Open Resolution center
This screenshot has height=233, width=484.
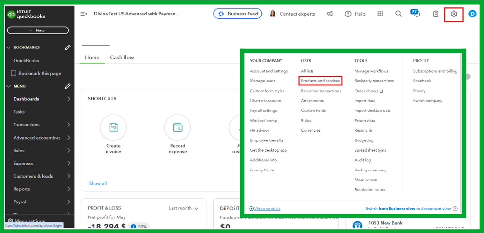[370, 190]
